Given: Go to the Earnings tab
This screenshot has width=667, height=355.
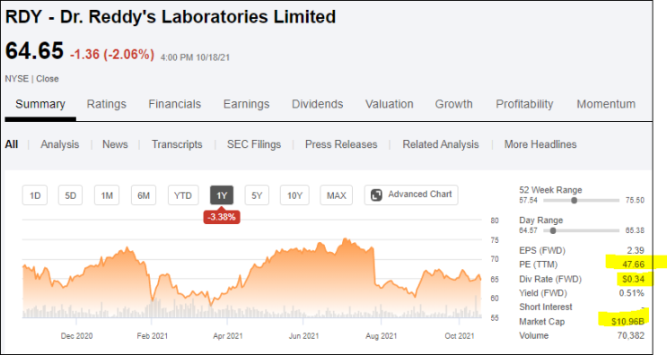Looking at the screenshot, I should (x=246, y=105).
